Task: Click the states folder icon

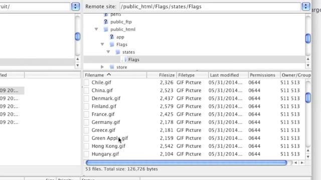Action: coord(118,52)
